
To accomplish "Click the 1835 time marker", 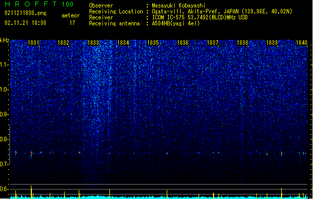I will [153, 43].
